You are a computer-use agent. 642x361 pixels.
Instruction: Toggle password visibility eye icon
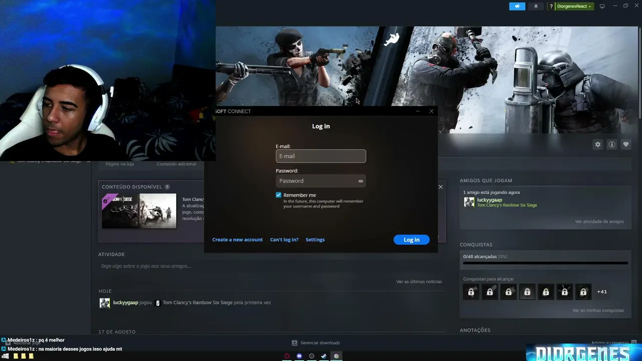click(361, 181)
